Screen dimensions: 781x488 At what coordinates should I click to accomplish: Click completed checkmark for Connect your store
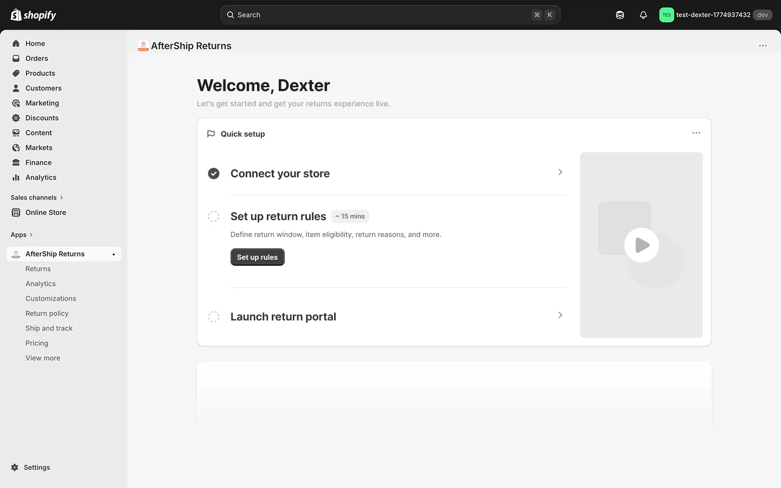214,174
